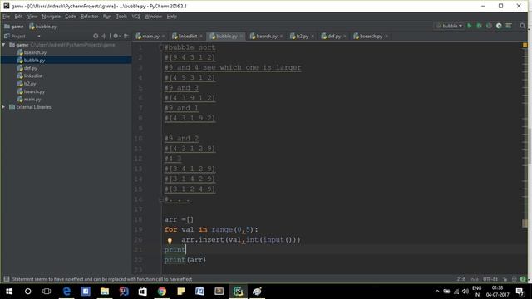Click Collapse All icon in Project panel
This screenshot has height=299, width=532.
104,36
